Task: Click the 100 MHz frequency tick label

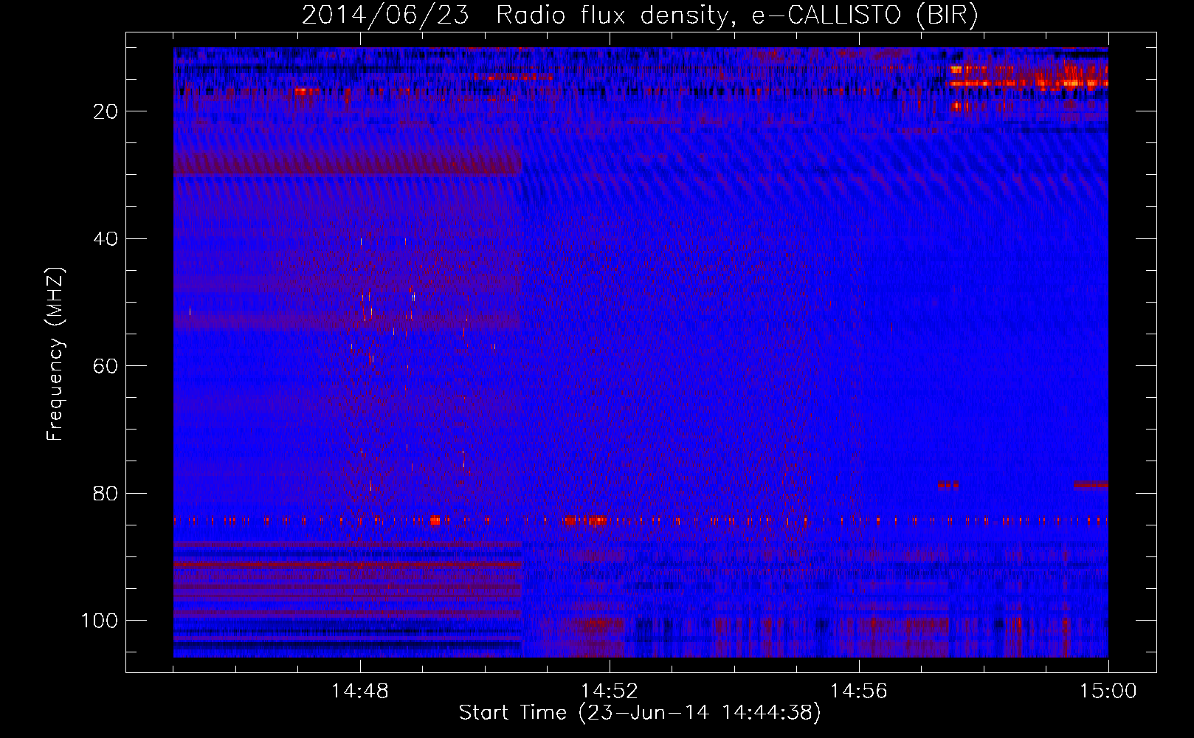Action: [x=99, y=620]
